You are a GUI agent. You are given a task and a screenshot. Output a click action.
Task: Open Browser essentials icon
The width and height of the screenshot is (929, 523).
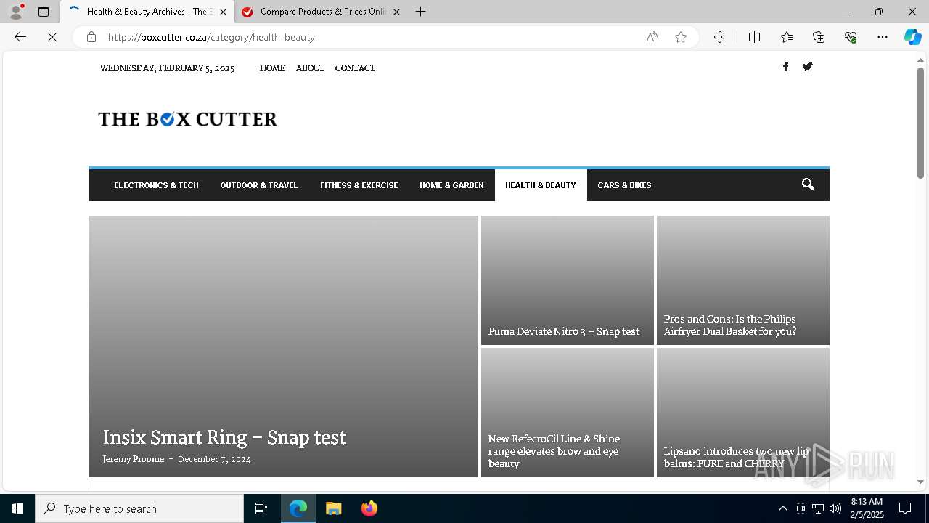(x=851, y=37)
